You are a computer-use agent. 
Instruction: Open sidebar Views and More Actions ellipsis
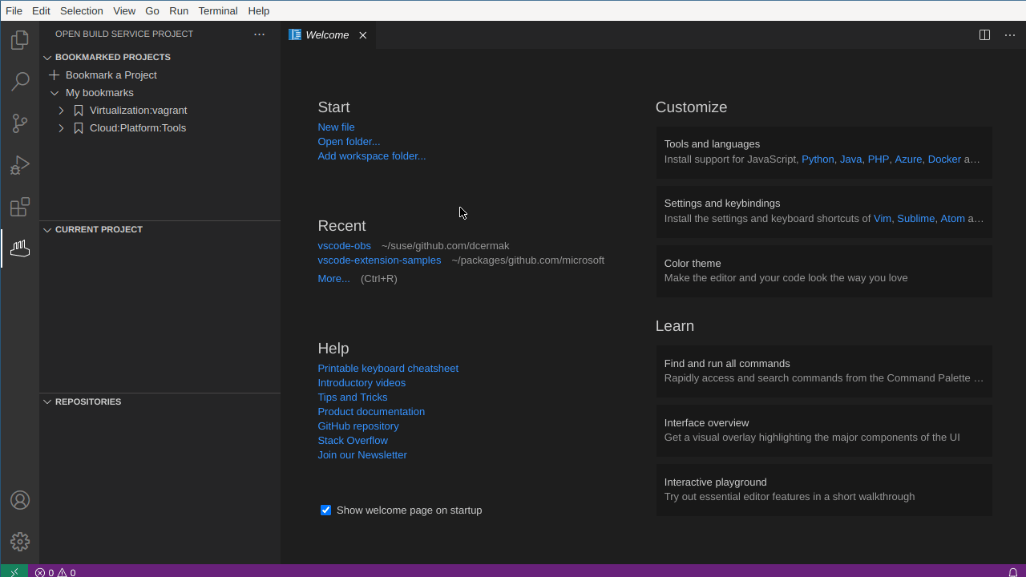click(x=259, y=34)
